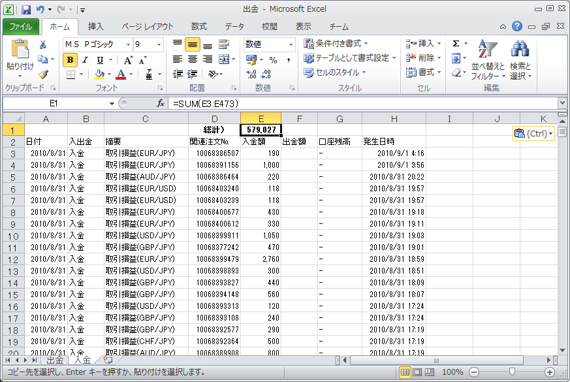The image size is (570, 382).
Task: Open the ファイル tab
Action: pos(21,27)
